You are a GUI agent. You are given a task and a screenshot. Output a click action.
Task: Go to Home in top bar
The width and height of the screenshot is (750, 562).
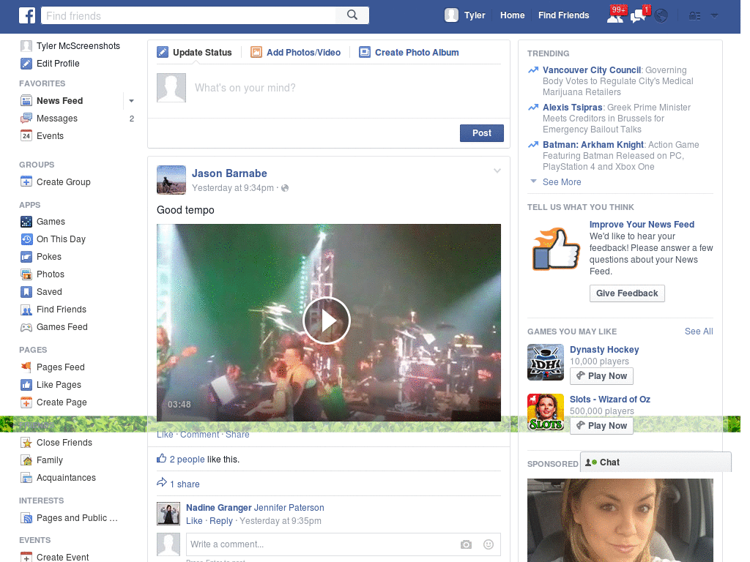512,15
